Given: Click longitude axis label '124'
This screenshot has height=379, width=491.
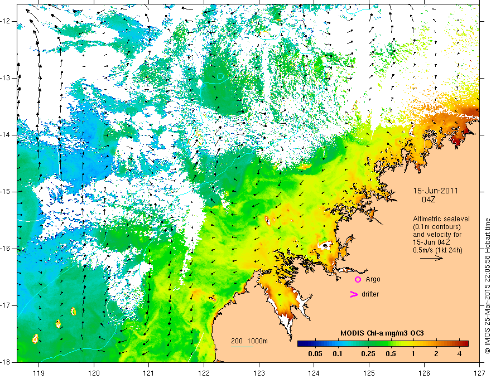Looking at the screenshot, I should (314, 373).
